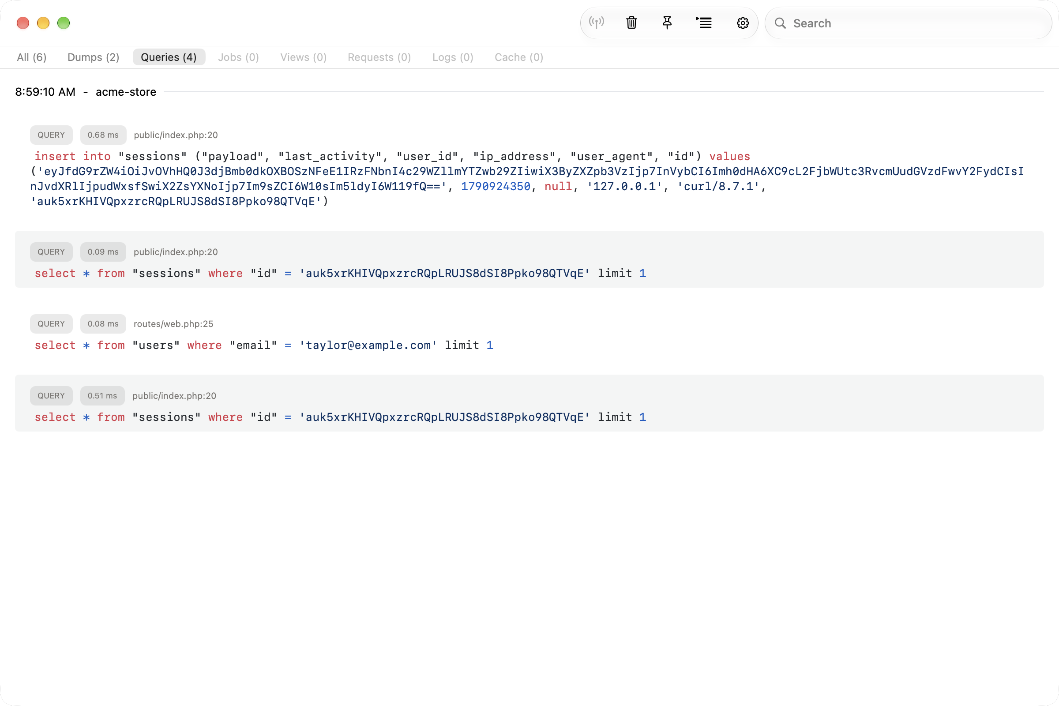Select the Logs (0) tab

453,57
